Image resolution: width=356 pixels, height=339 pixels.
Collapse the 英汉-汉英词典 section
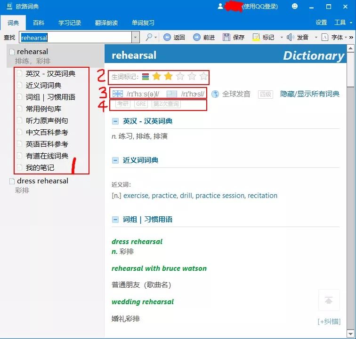coord(115,121)
